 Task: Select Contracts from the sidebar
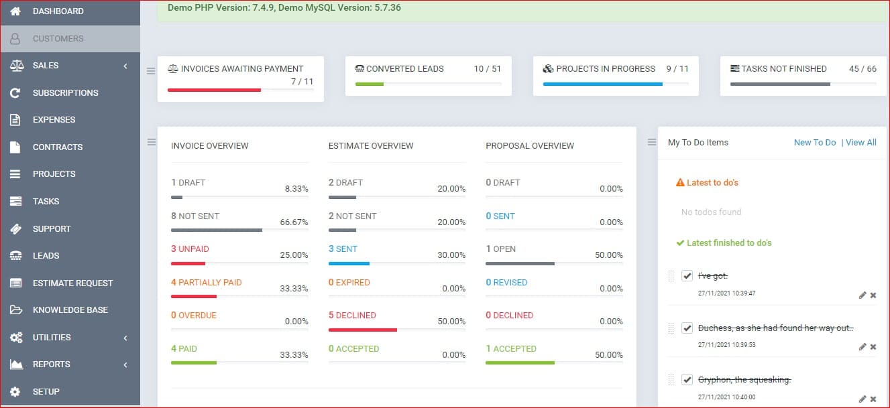point(70,147)
